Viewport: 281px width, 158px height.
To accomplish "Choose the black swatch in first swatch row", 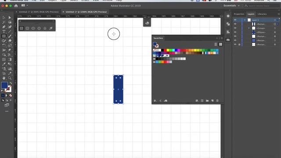I will click(162, 50).
